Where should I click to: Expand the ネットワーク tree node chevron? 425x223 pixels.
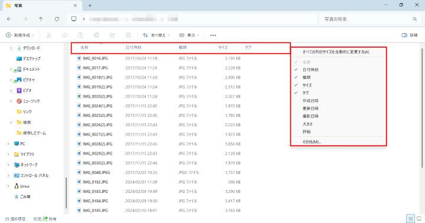tap(8, 165)
